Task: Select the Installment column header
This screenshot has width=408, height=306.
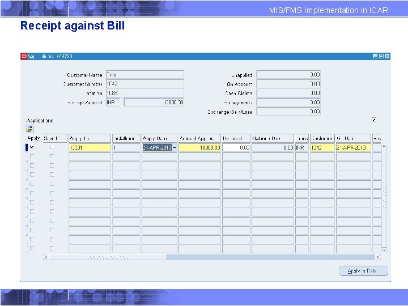Action: 126,138
